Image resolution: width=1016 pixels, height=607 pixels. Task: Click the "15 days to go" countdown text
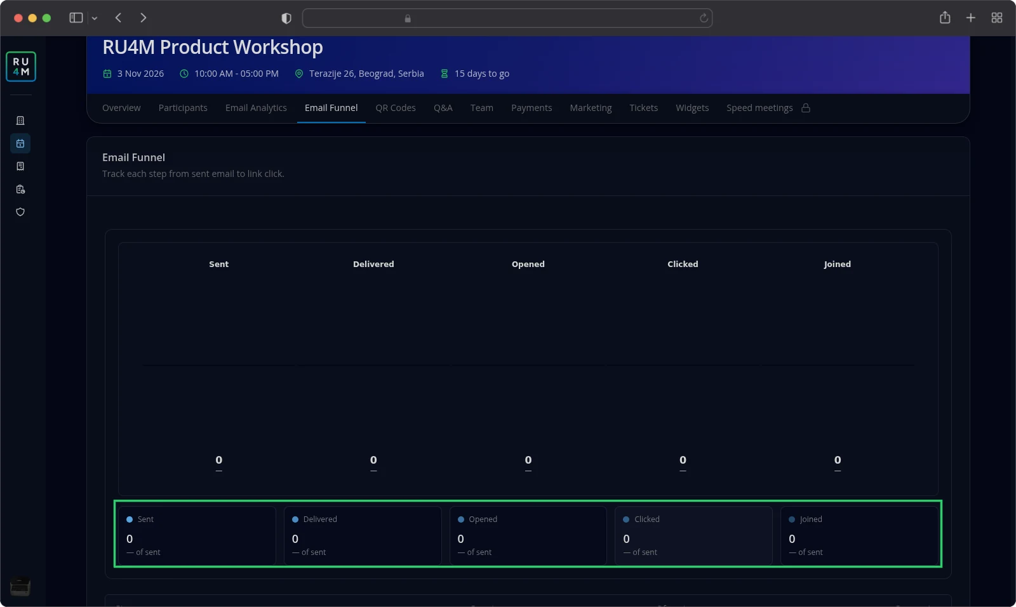482,74
